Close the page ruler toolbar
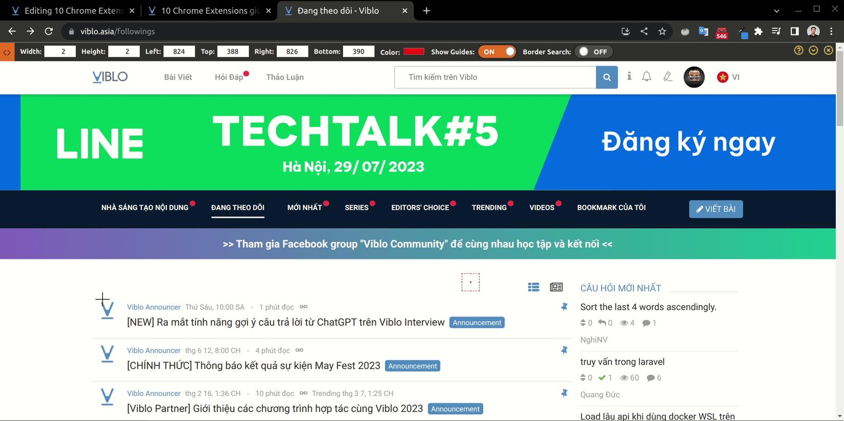 coord(828,51)
